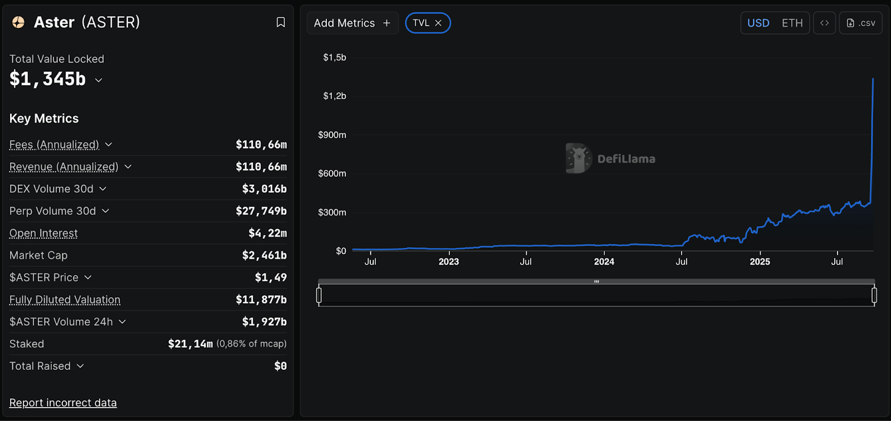Expand $ASTER Price details
891x421 pixels.
pos(88,277)
